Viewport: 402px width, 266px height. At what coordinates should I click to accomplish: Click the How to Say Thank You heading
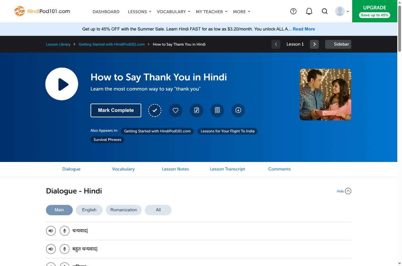tap(159, 77)
